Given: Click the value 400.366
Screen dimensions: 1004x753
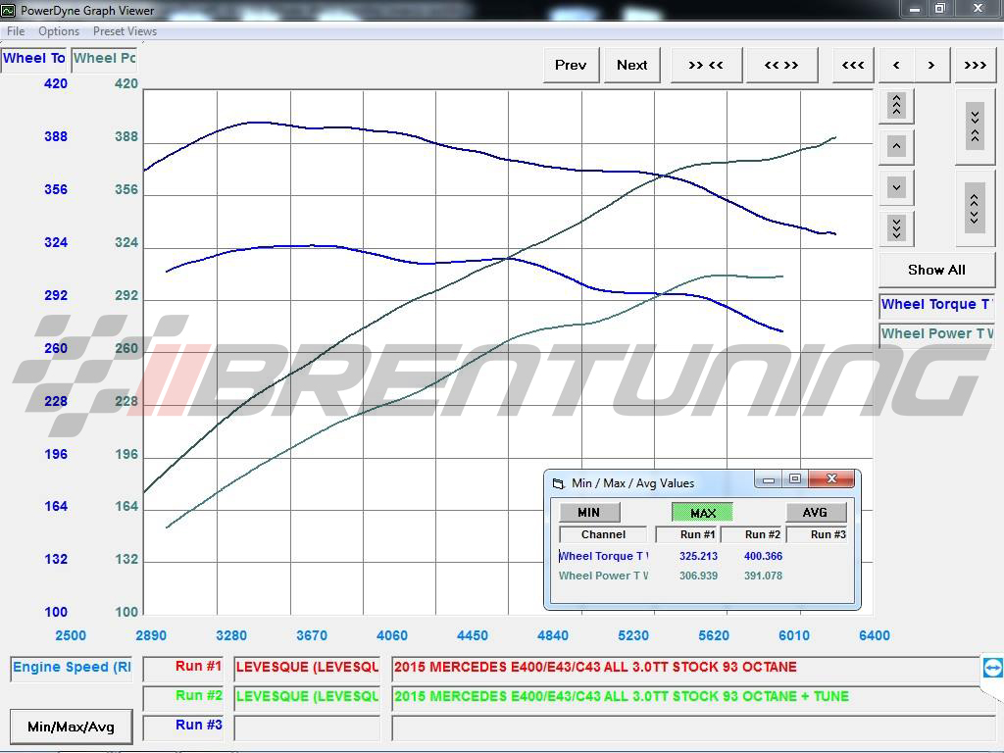Looking at the screenshot, I should coord(763,557).
